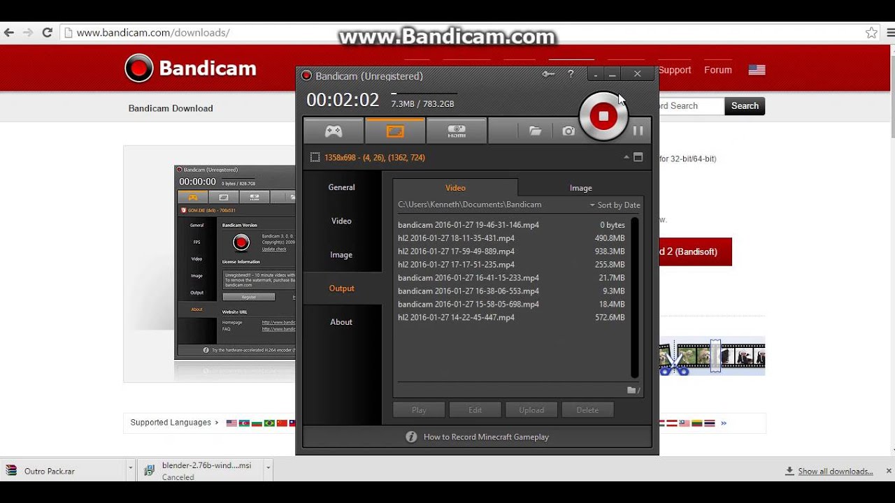Click the Upload button
The height and width of the screenshot is (503, 895).
(x=531, y=410)
